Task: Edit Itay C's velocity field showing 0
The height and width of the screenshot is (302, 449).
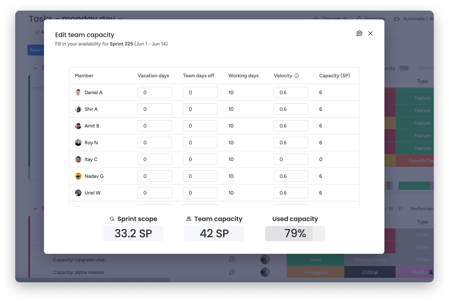Action: [291, 159]
